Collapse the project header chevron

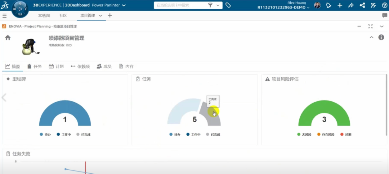click(x=371, y=37)
